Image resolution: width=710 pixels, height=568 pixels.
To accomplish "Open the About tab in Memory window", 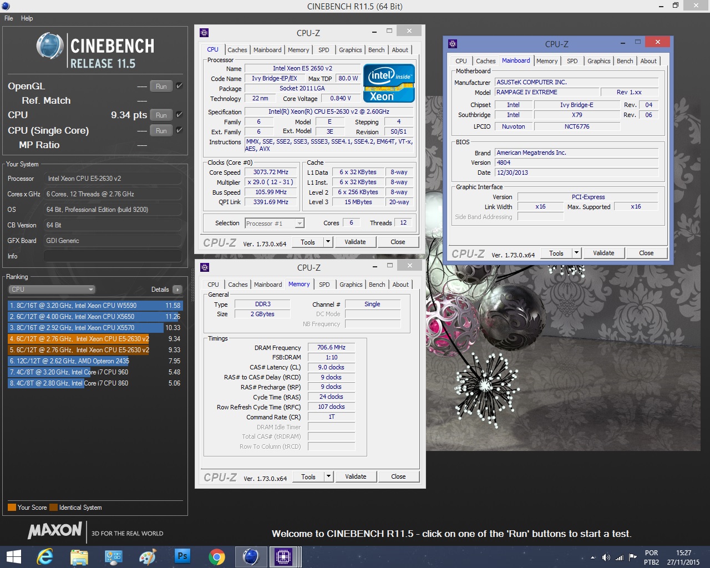I will click(x=400, y=285).
